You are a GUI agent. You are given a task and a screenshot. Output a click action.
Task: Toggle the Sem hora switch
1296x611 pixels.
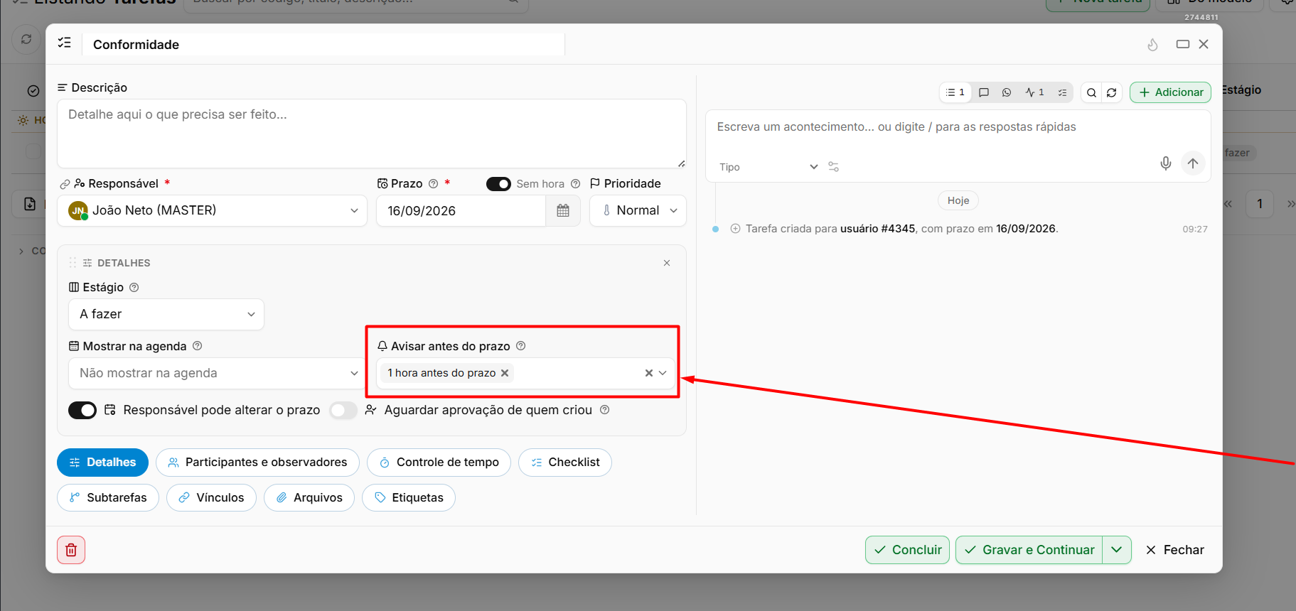[498, 184]
